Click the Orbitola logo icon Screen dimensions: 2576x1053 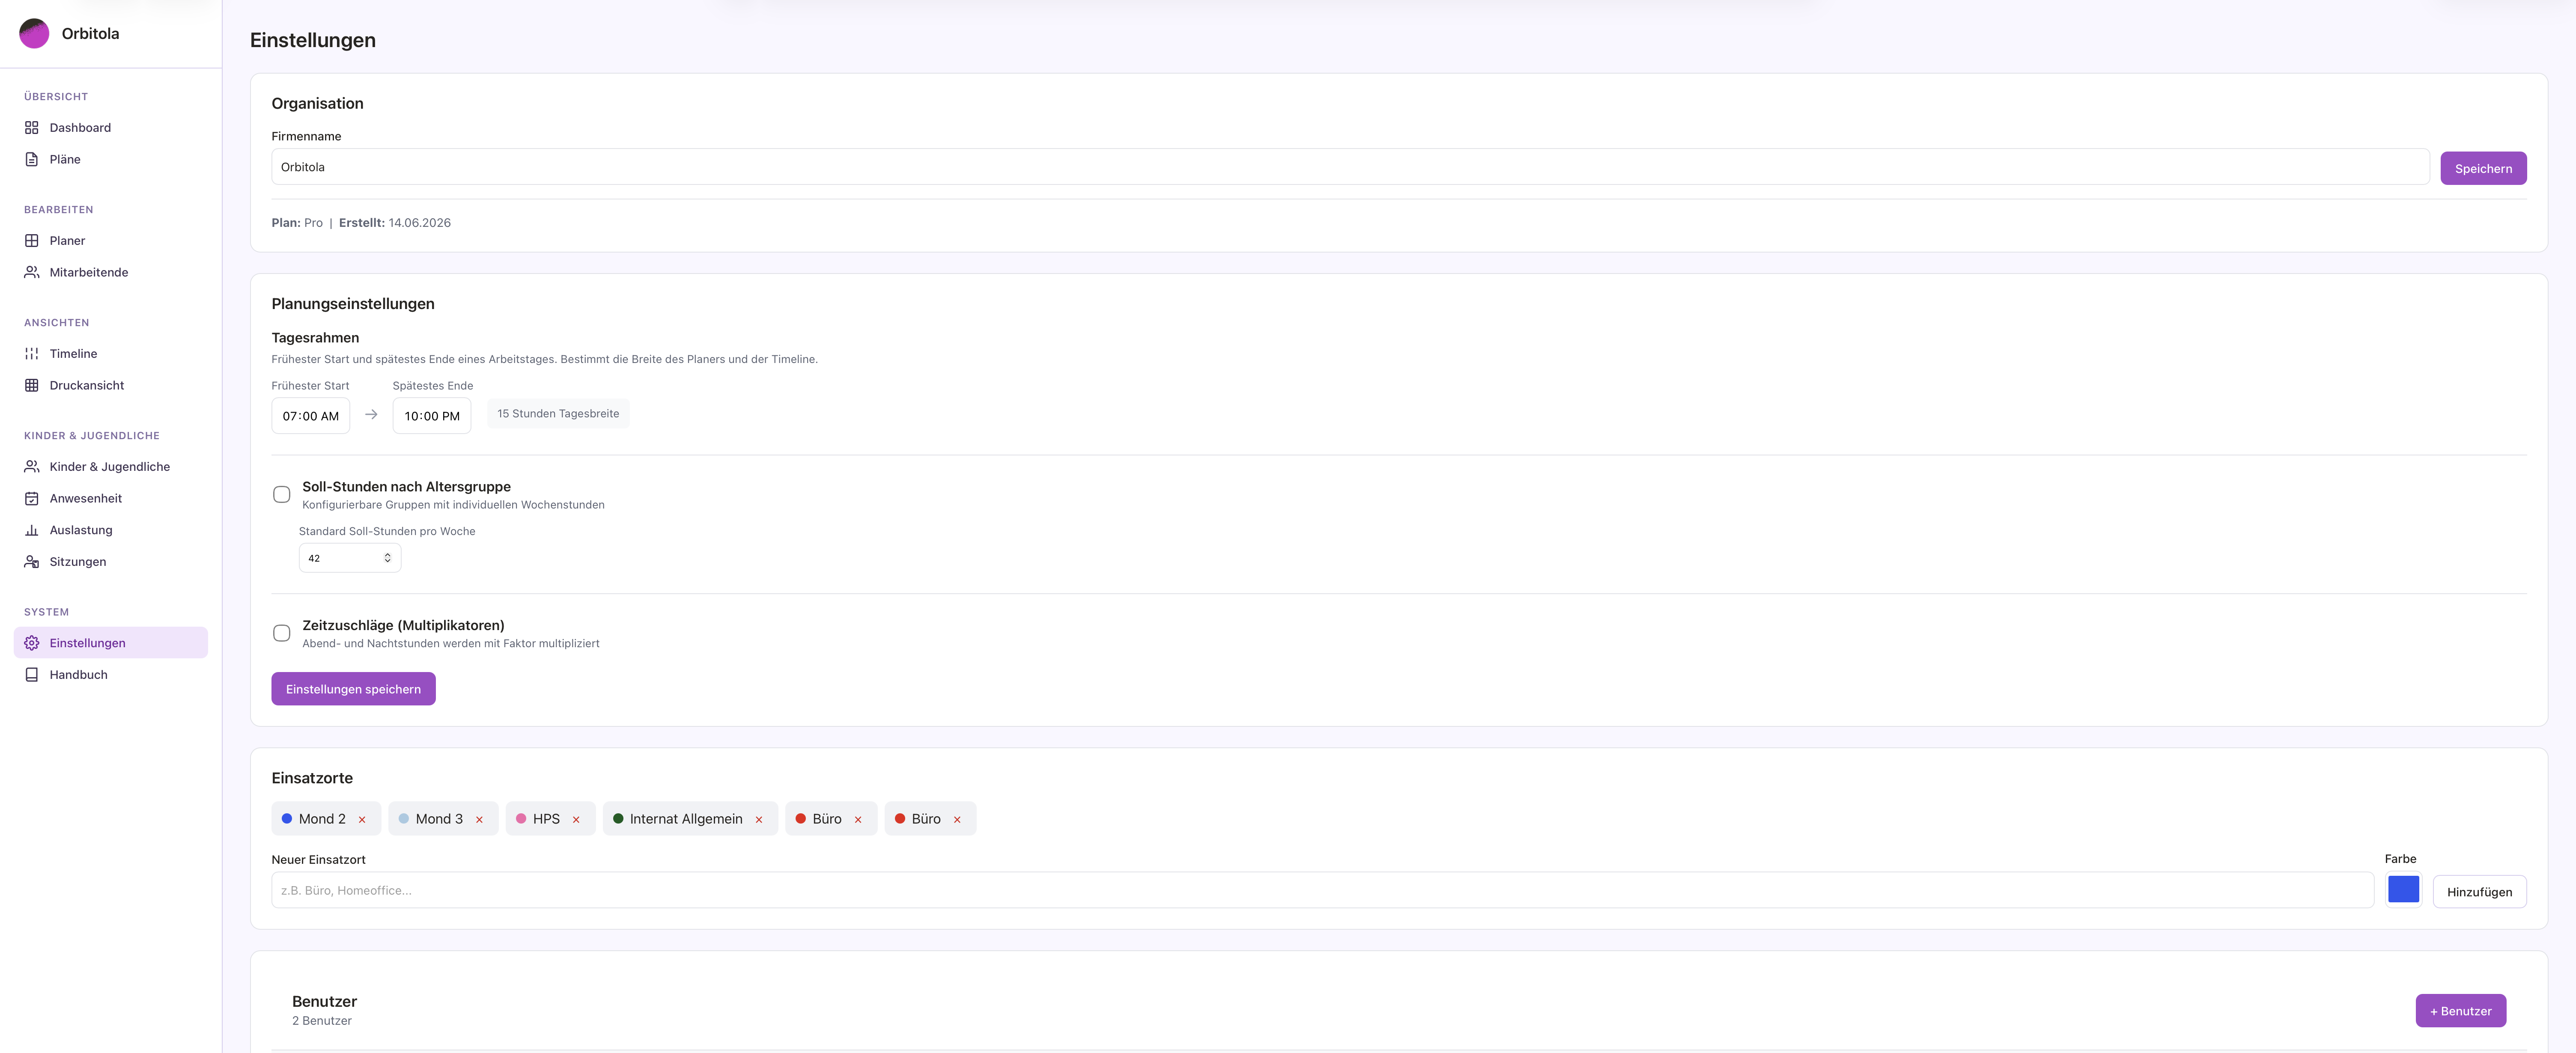[34, 33]
